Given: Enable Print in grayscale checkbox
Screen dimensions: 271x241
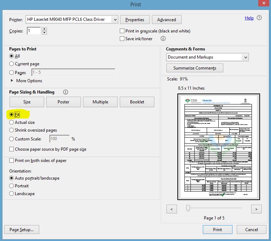Looking at the screenshot, I should 122,31.
